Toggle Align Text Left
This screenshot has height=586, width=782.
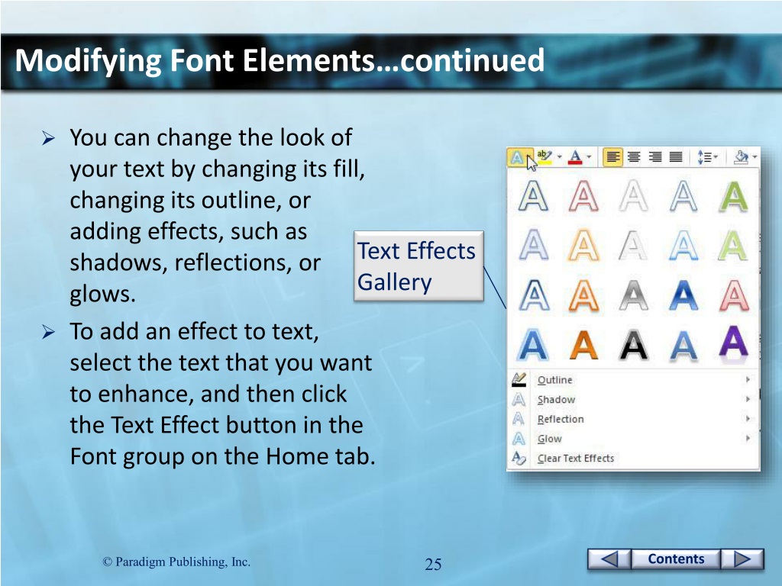point(613,157)
